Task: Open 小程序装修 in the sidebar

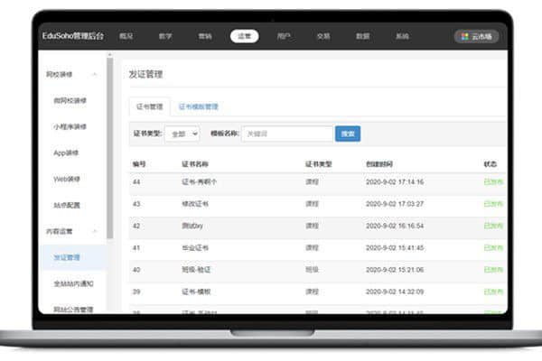Action: (70, 126)
